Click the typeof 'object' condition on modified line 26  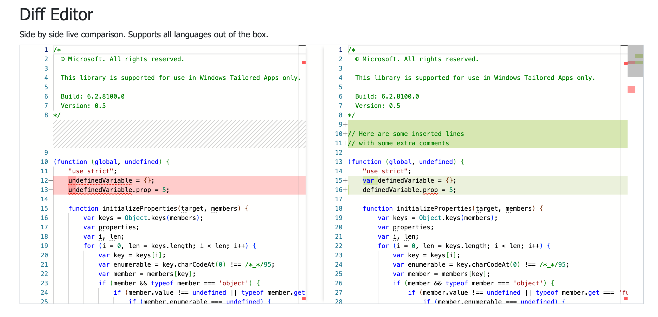coord(474,283)
